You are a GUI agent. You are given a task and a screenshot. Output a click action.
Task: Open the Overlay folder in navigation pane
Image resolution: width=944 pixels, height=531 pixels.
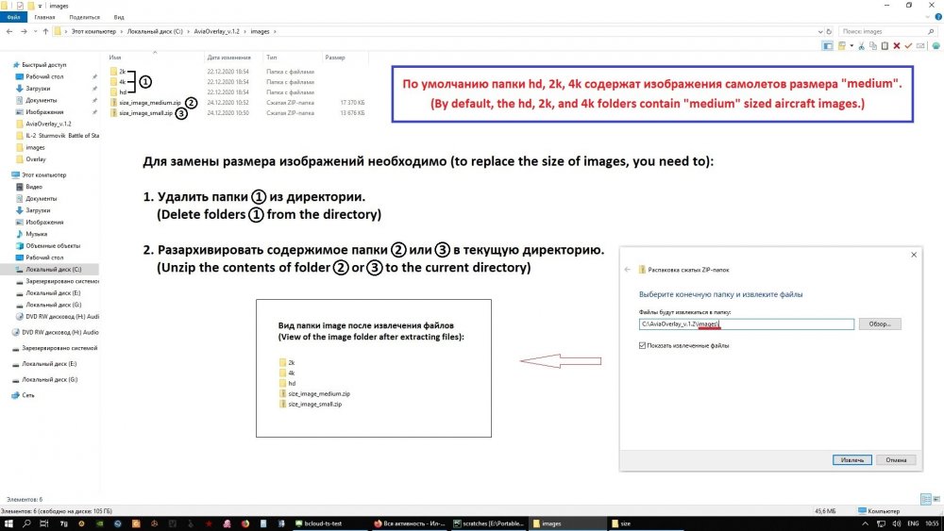[x=35, y=159]
